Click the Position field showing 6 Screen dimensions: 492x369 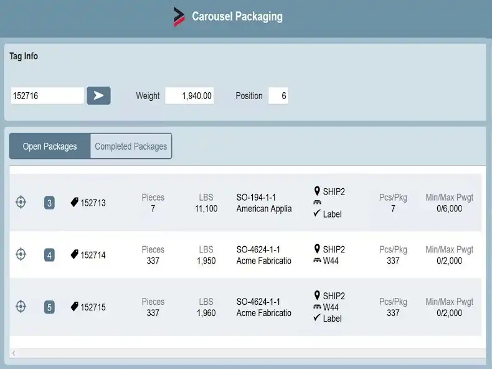278,95
